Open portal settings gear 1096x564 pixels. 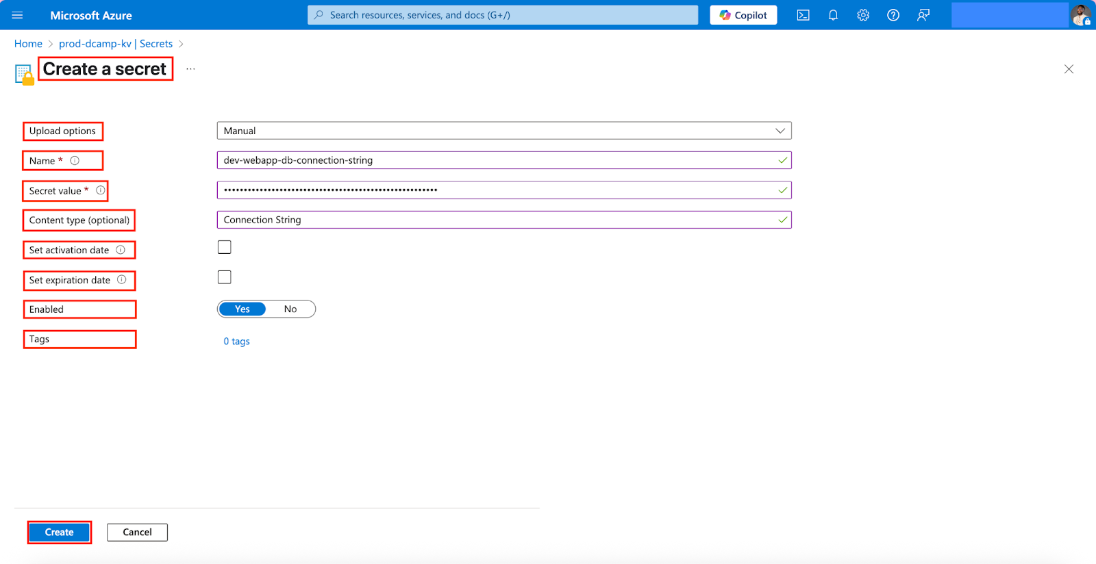point(863,15)
